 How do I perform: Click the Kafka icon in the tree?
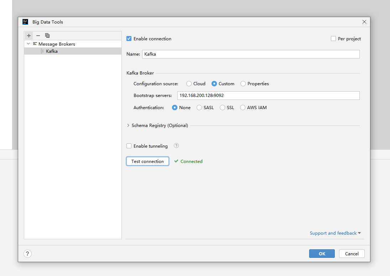pyautogui.click(x=42, y=51)
